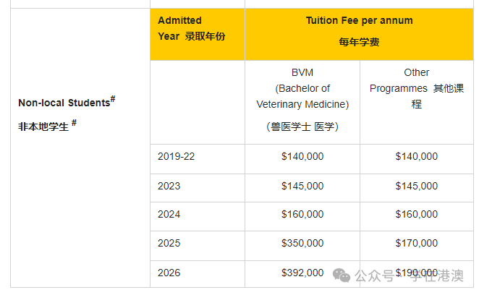
Task: Select the 2026 admitted year cell
Action: coord(169,273)
